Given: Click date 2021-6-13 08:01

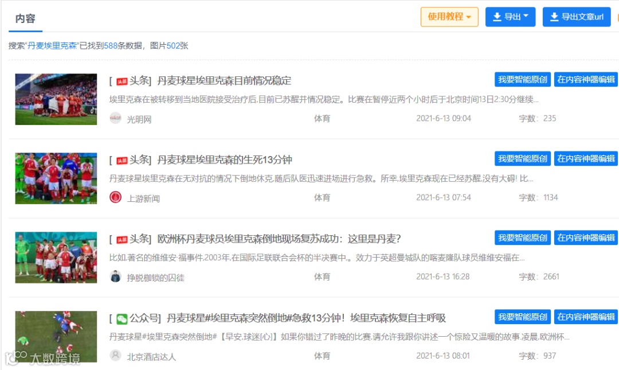Looking at the screenshot, I should [443, 356].
